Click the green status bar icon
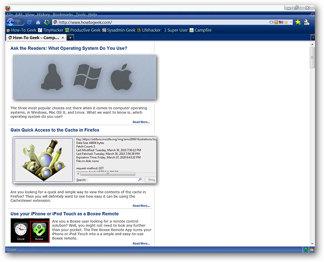 (306, 250)
